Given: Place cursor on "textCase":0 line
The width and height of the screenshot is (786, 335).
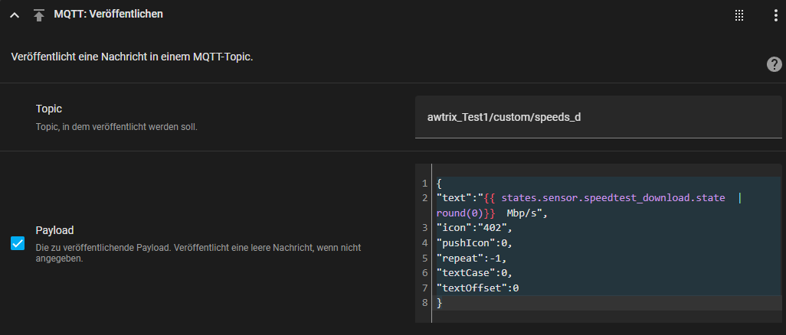Looking at the screenshot, I should coord(475,273).
